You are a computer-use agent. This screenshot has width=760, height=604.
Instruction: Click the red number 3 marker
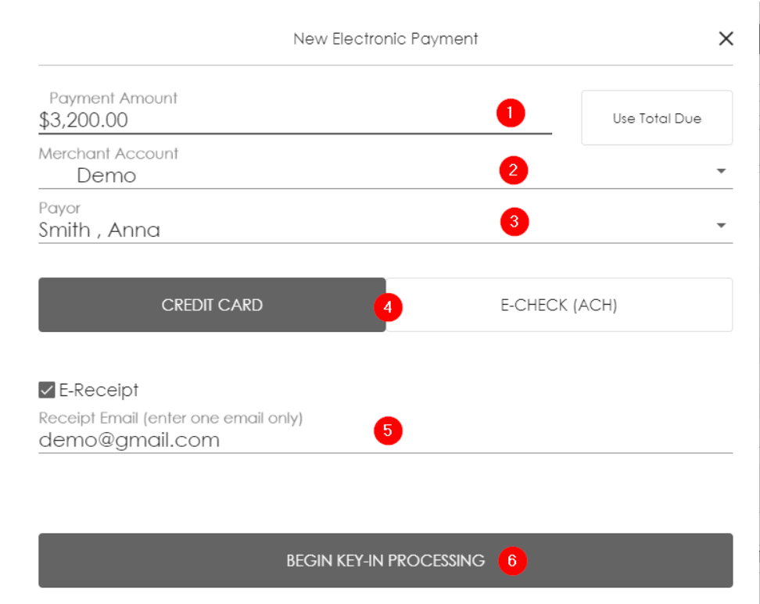click(514, 222)
